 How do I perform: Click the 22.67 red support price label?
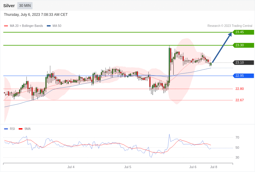point(240,100)
